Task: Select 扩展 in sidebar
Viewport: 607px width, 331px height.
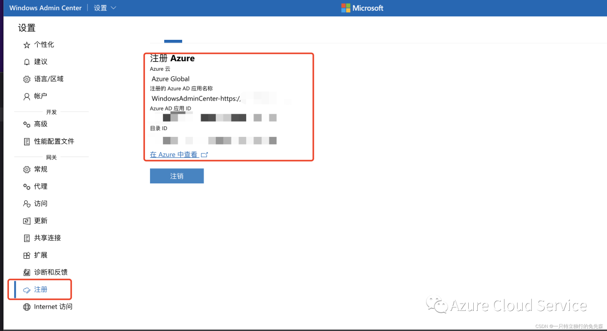Action: pos(40,255)
